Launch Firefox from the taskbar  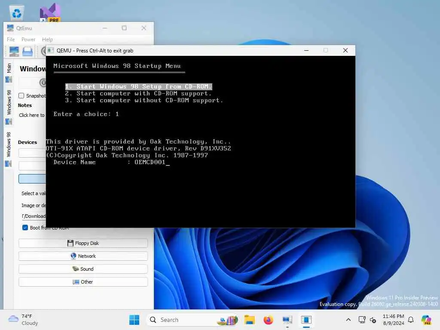(268, 320)
